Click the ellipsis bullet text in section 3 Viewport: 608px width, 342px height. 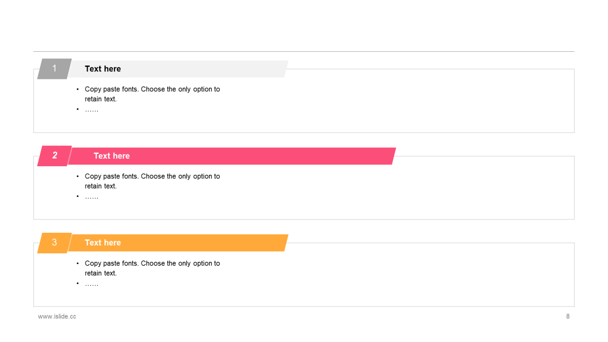click(92, 284)
